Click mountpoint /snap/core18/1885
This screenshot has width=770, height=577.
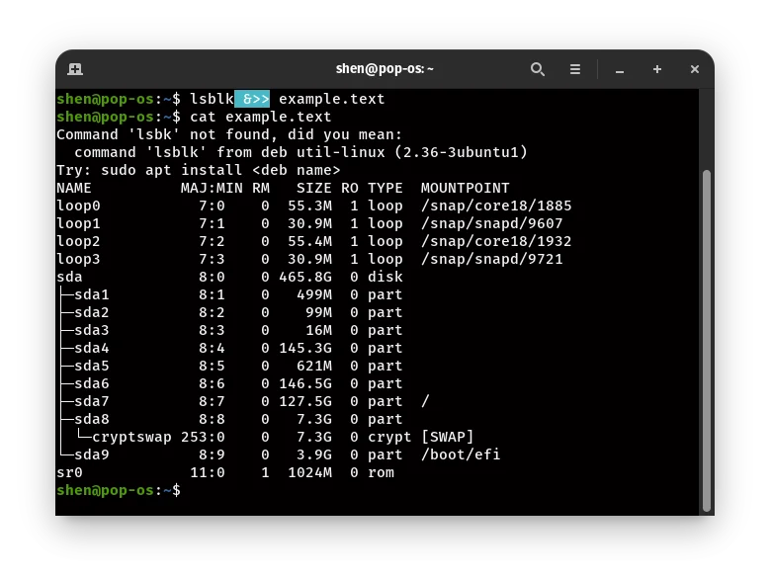tap(496, 206)
